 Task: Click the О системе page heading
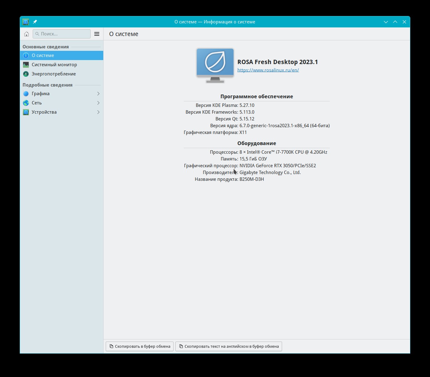pos(124,34)
